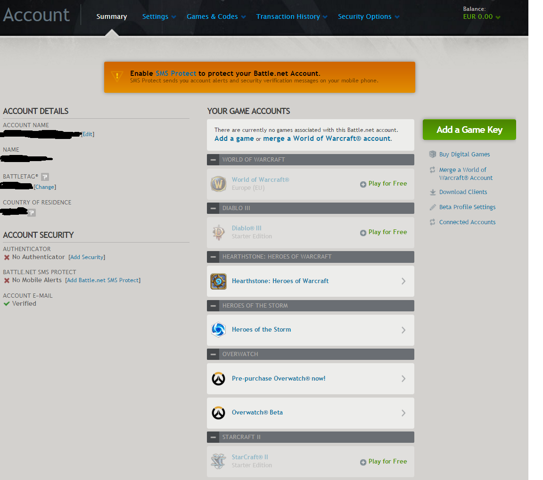The image size is (543, 480).
Task: Click the Connected Accounts arrows icon
Action: tap(433, 222)
